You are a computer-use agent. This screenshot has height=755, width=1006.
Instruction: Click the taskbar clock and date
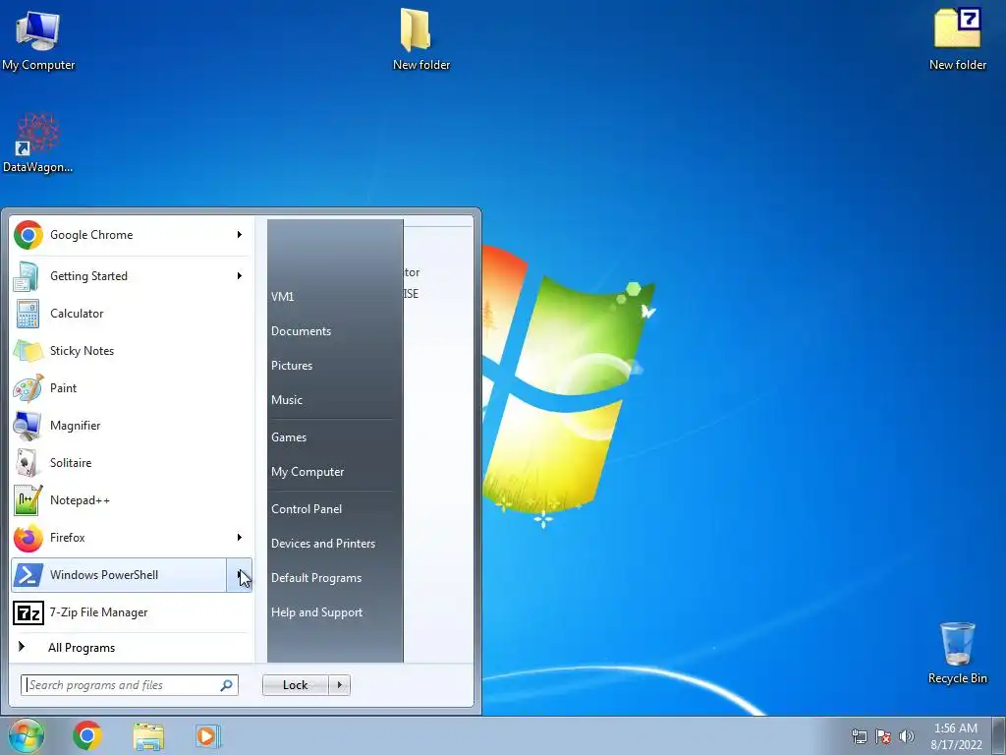956,736
